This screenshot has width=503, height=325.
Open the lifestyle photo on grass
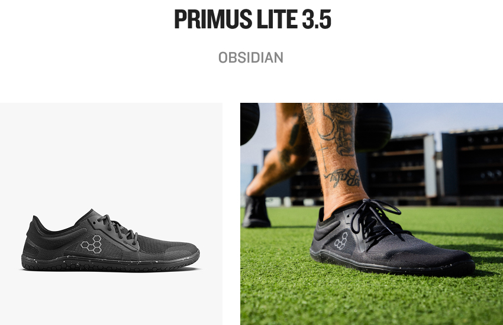[x=372, y=214]
